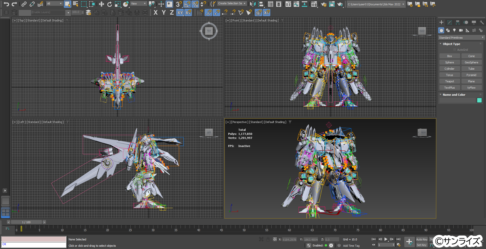Toggle Window/Crossing selection mode
The image size is (486, 249).
(92, 4)
